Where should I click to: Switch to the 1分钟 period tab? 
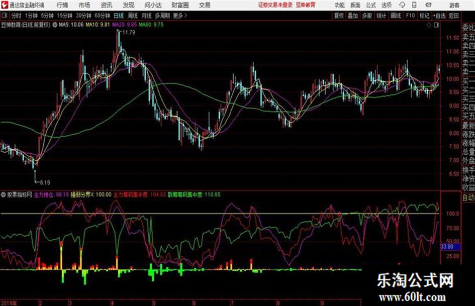pos(31,16)
